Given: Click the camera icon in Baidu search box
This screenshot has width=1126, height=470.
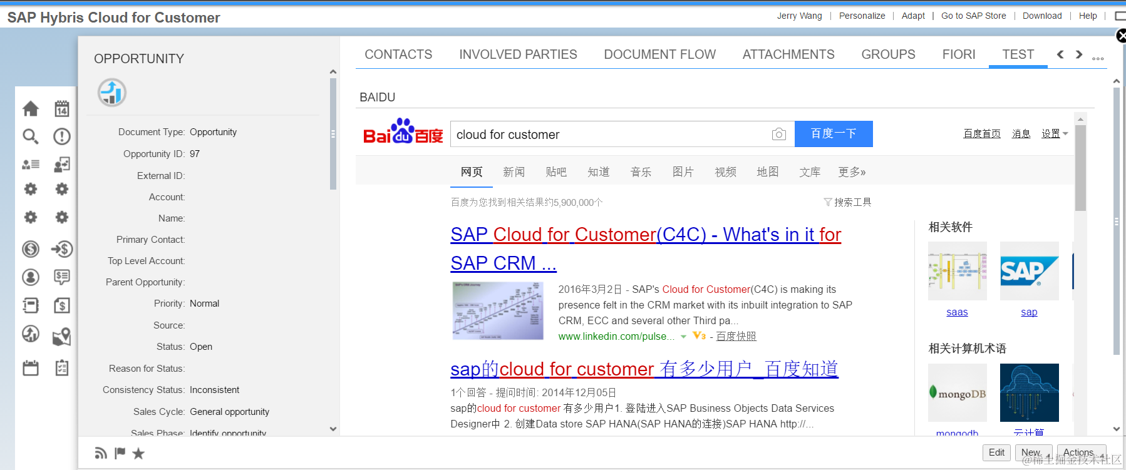Looking at the screenshot, I should (x=779, y=134).
